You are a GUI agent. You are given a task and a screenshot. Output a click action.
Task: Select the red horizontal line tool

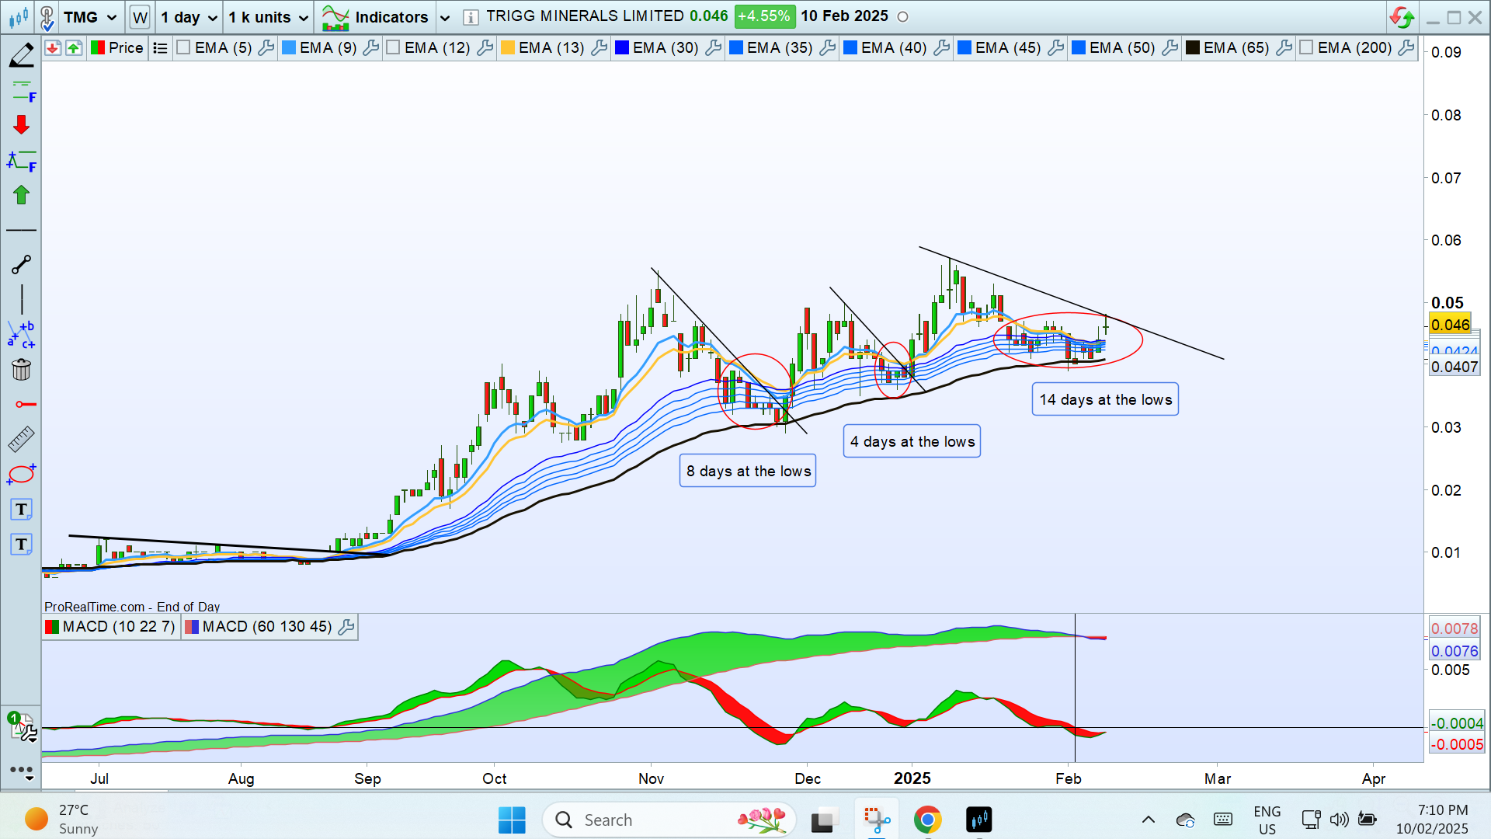(25, 404)
